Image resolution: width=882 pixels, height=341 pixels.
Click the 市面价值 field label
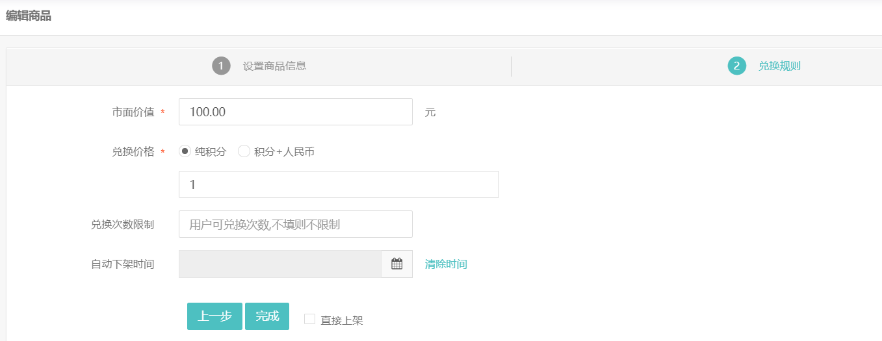[x=133, y=112]
